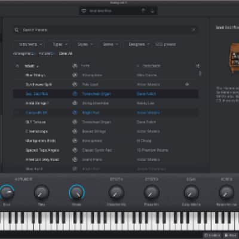Click the Chorus Mix knob
This screenshot has height=239, width=239.
point(117,192)
